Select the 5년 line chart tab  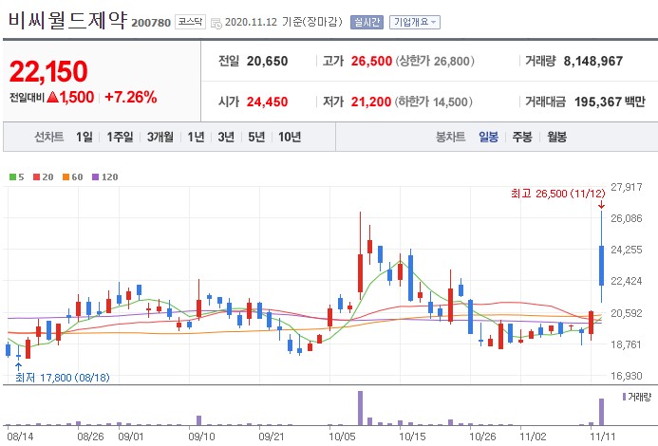[256, 137]
